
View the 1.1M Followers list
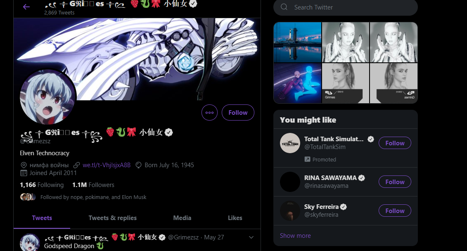click(93, 185)
